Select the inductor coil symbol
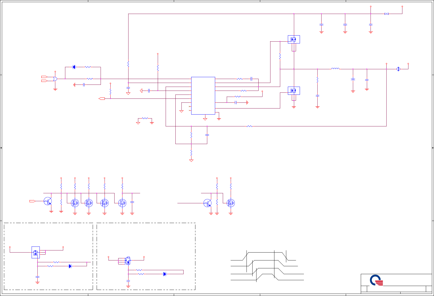The width and height of the screenshot is (434, 296). [x=335, y=68]
